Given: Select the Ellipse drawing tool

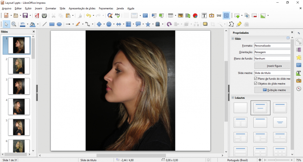Looking at the screenshot, I should [59, 24].
